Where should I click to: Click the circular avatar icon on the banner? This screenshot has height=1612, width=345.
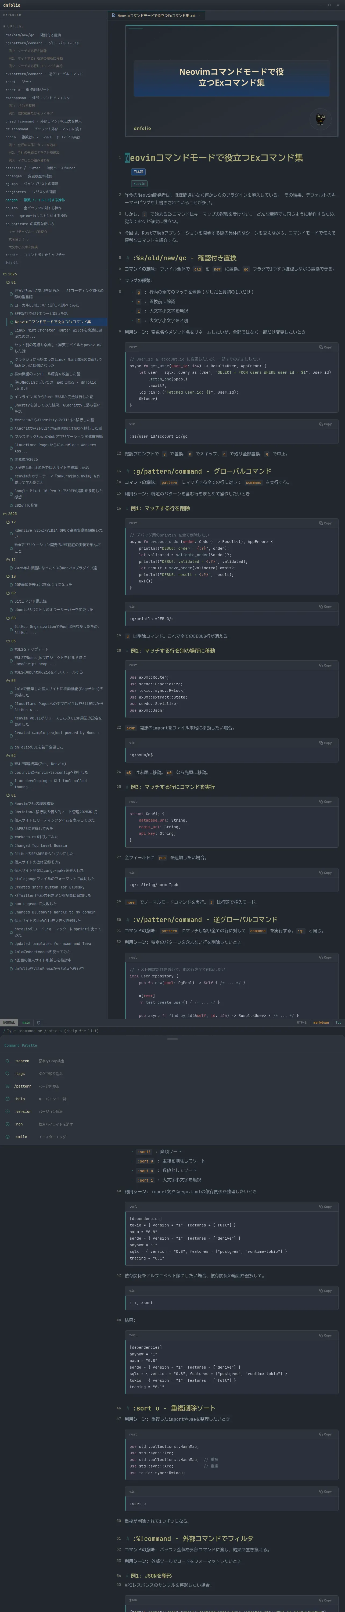pos(320,119)
